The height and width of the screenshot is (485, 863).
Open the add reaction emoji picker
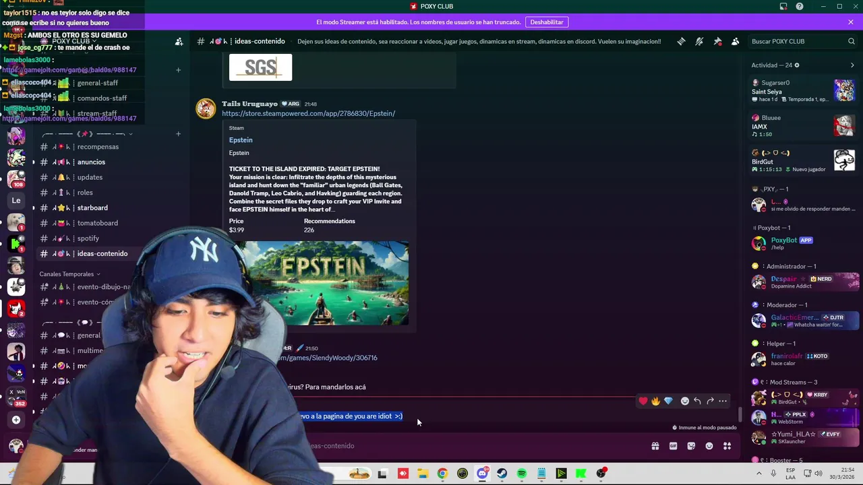click(685, 401)
